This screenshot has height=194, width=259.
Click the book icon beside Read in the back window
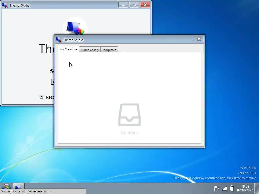41,97
